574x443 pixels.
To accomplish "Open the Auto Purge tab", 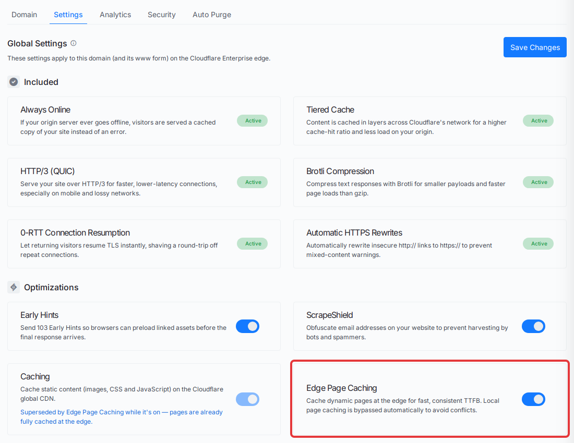I will point(211,15).
